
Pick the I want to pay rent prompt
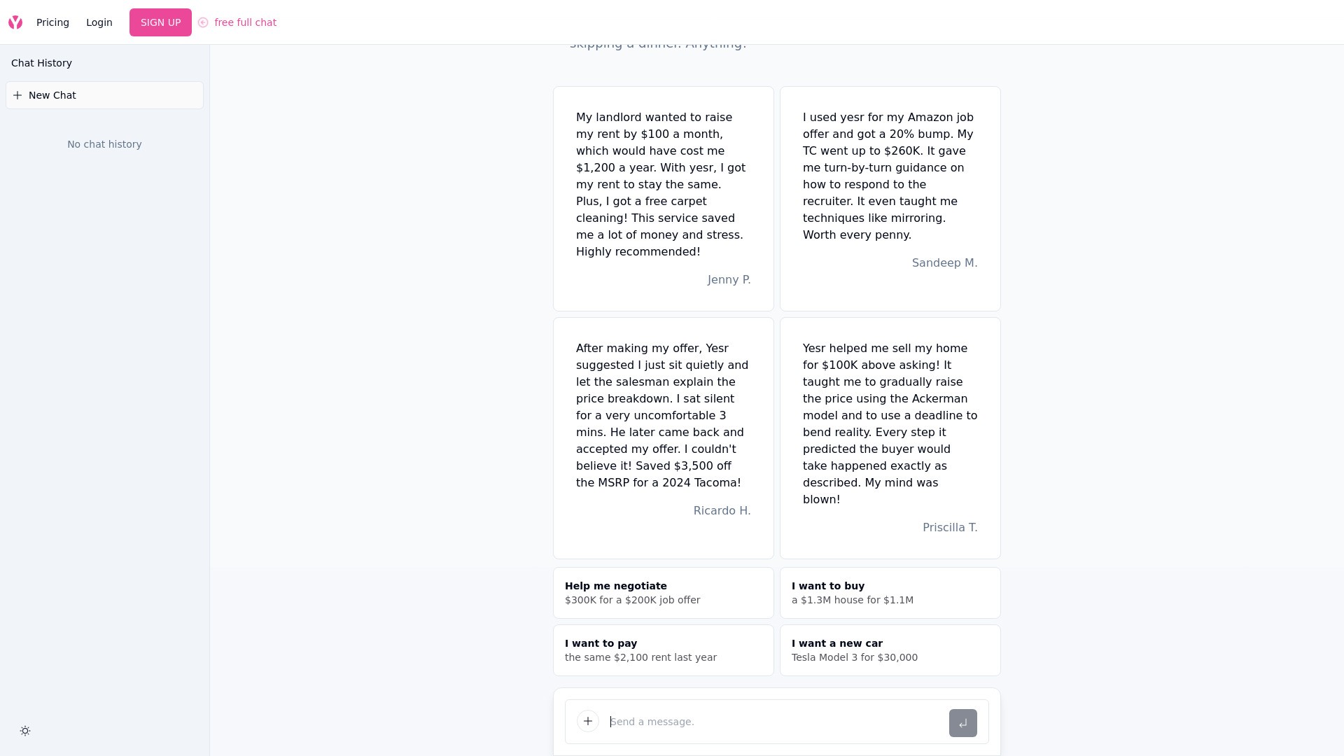[x=663, y=650]
